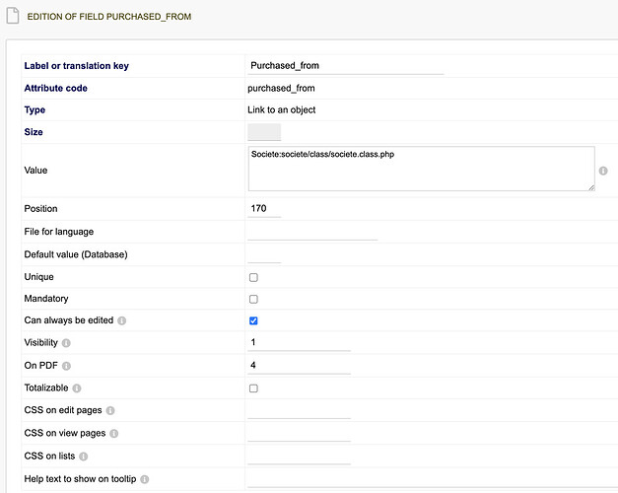Click info icon next to Value textarea
Viewport: 618px width, 493px height.
[603, 171]
